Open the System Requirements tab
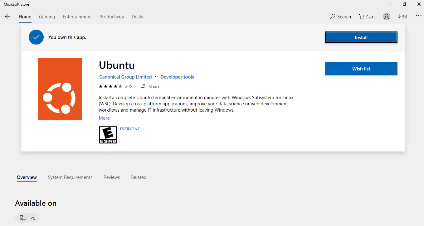This screenshot has width=424, height=226. (70, 177)
